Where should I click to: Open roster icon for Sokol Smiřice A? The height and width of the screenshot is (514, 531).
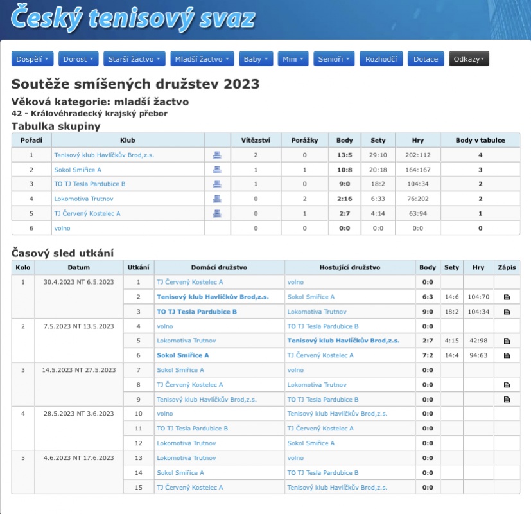[217, 170]
